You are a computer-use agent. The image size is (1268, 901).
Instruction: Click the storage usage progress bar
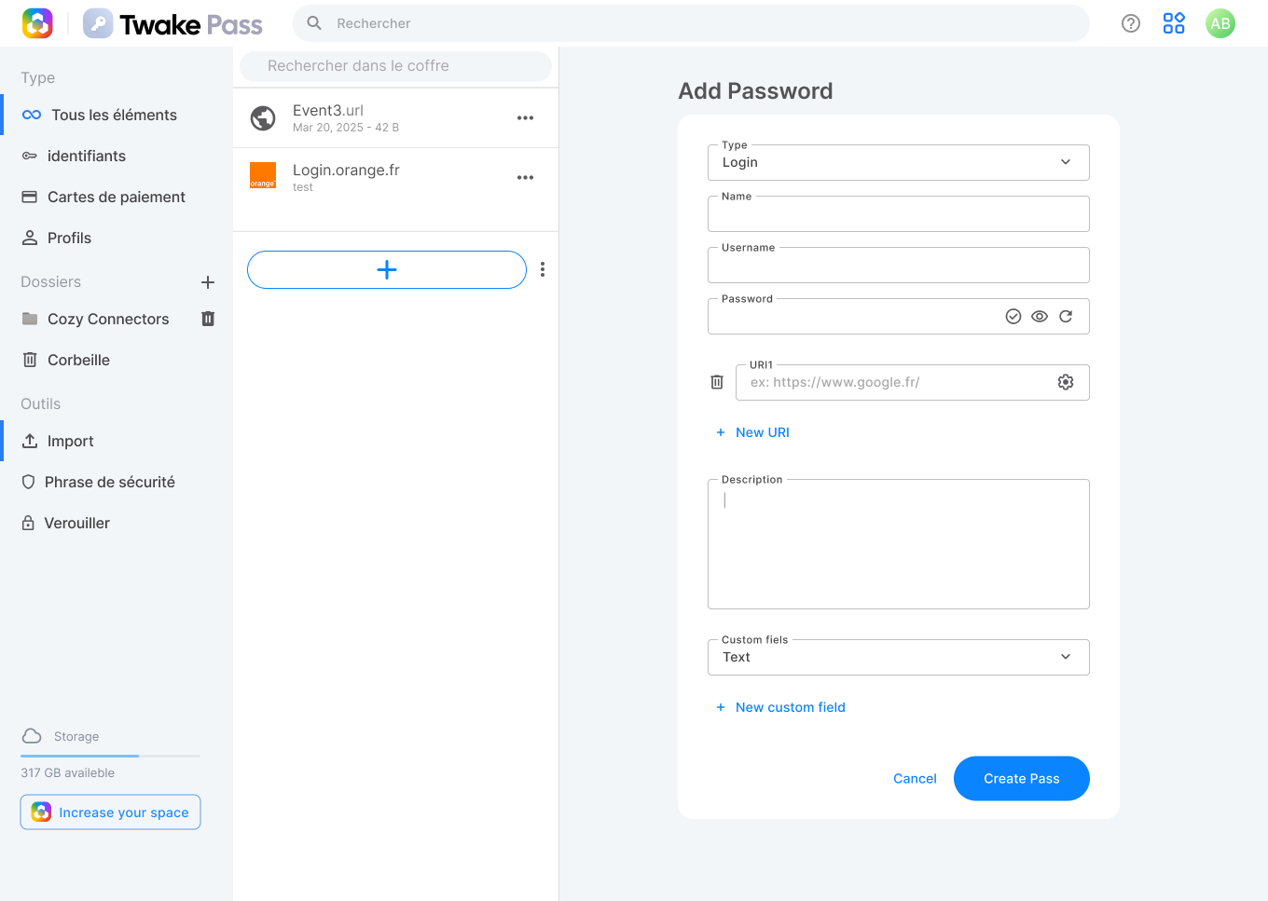coord(110,756)
